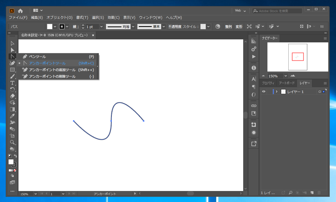The height and width of the screenshot is (202, 336).
Task: Open the オブジェクト(O) menu
Action: (x=59, y=18)
